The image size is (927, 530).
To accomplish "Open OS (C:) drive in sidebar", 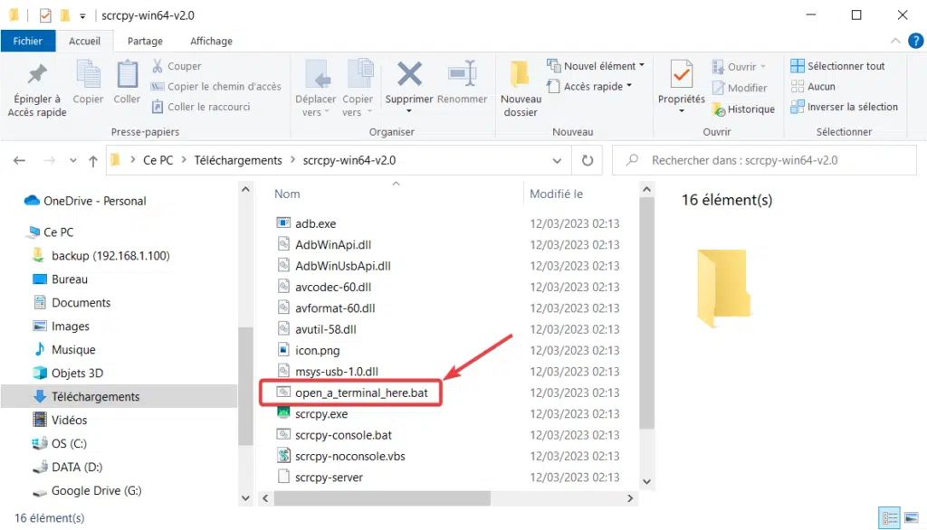I will tap(59, 444).
